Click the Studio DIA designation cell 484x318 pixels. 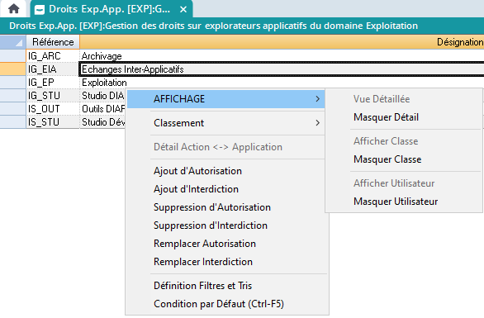point(102,96)
